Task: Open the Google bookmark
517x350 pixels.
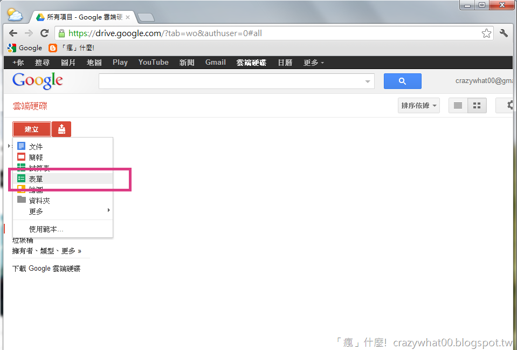Action: (25, 48)
